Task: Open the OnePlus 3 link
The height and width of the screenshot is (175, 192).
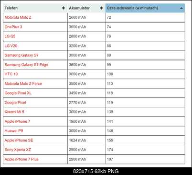Action: [x=13, y=27]
